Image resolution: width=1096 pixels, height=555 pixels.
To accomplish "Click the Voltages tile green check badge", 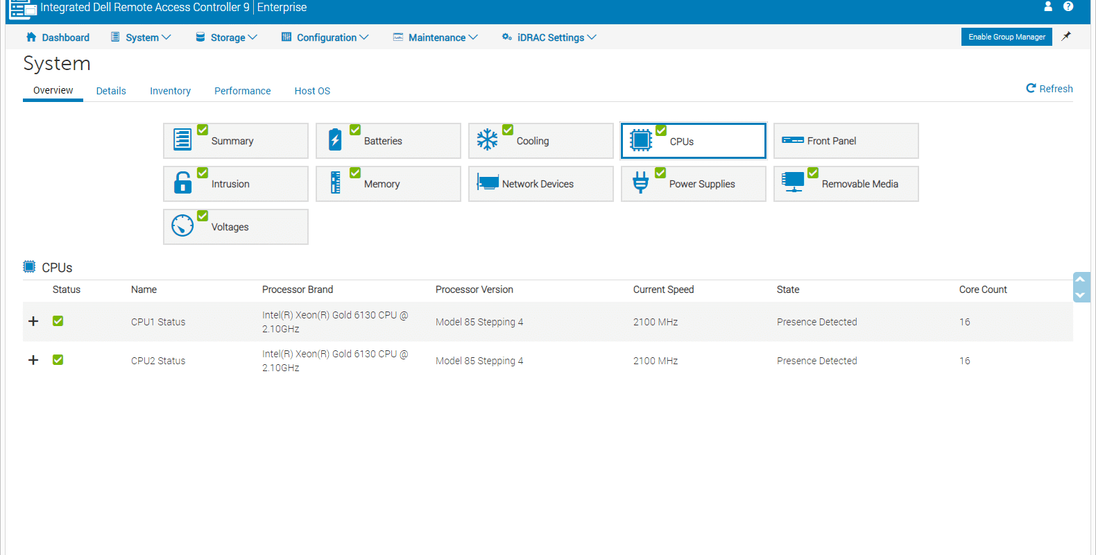I will [203, 216].
